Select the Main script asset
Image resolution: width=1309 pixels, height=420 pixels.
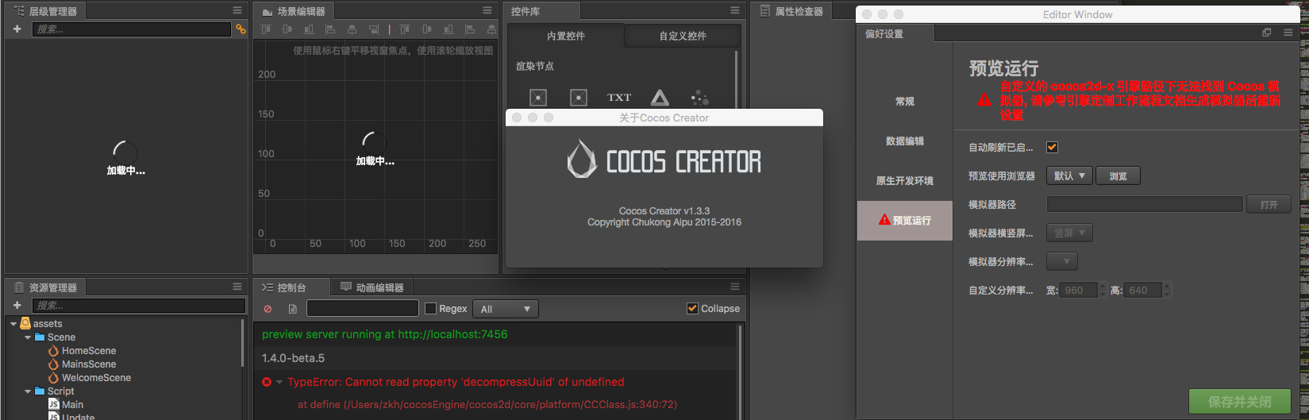[x=72, y=405]
